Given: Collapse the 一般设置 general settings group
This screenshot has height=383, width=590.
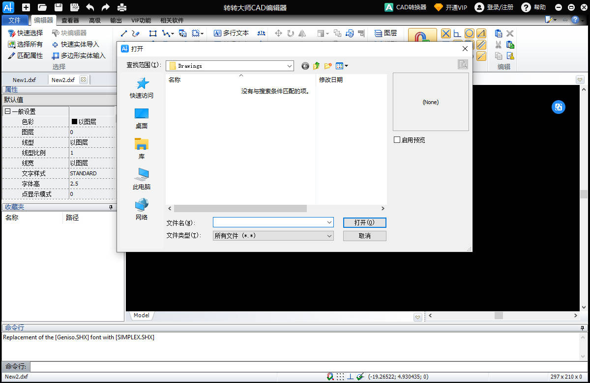Looking at the screenshot, I should pos(7,111).
